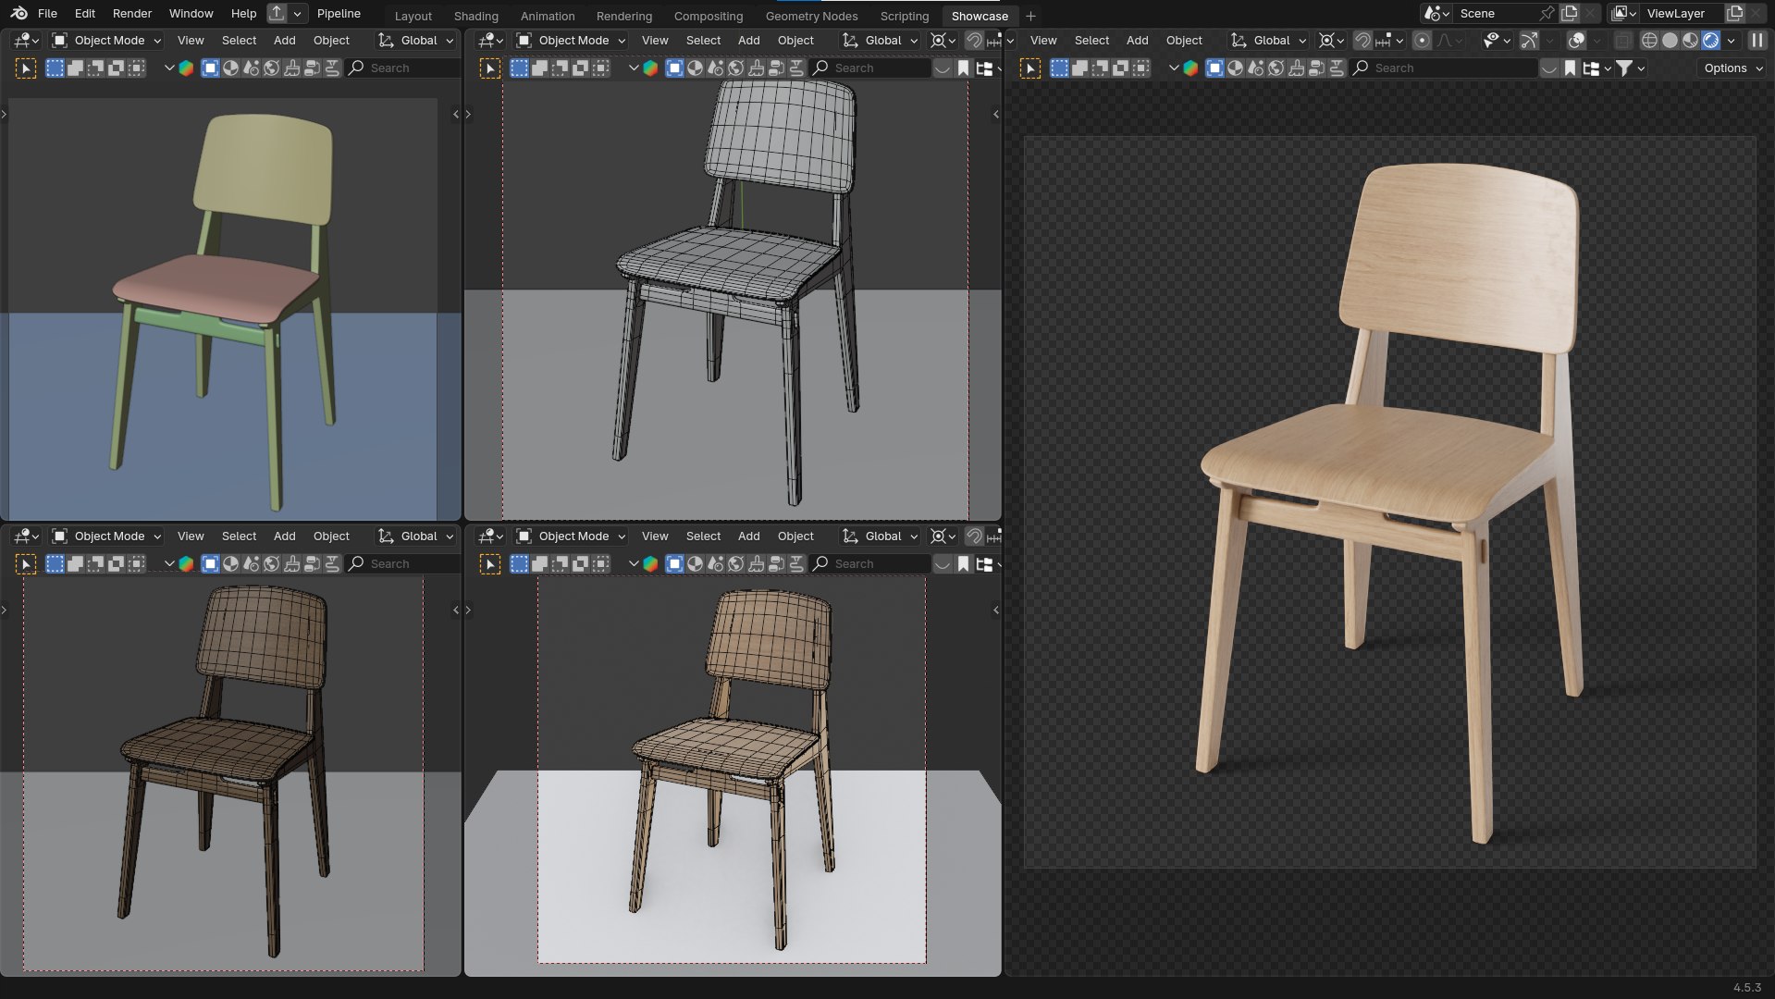The image size is (1775, 999).
Task: Toggle gizmo display in right viewport
Action: pos(1529,41)
